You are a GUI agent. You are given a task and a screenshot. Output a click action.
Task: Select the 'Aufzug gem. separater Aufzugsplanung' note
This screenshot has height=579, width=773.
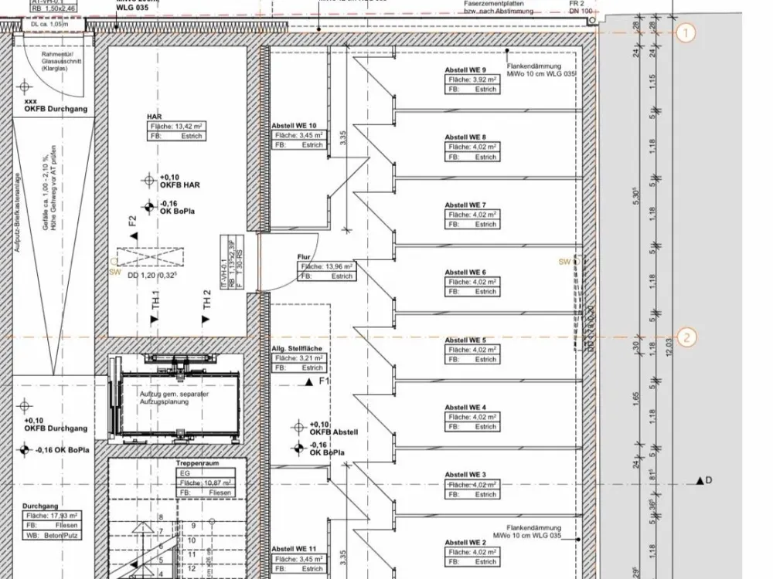[x=173, y=398]
